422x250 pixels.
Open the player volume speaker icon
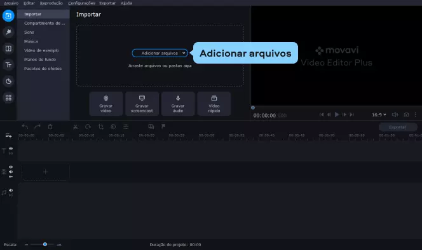coord(395,115)
